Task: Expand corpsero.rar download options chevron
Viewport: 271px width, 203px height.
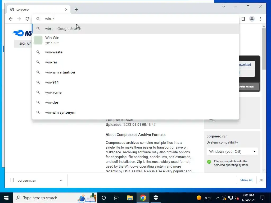Action: (x=61, y=180)
